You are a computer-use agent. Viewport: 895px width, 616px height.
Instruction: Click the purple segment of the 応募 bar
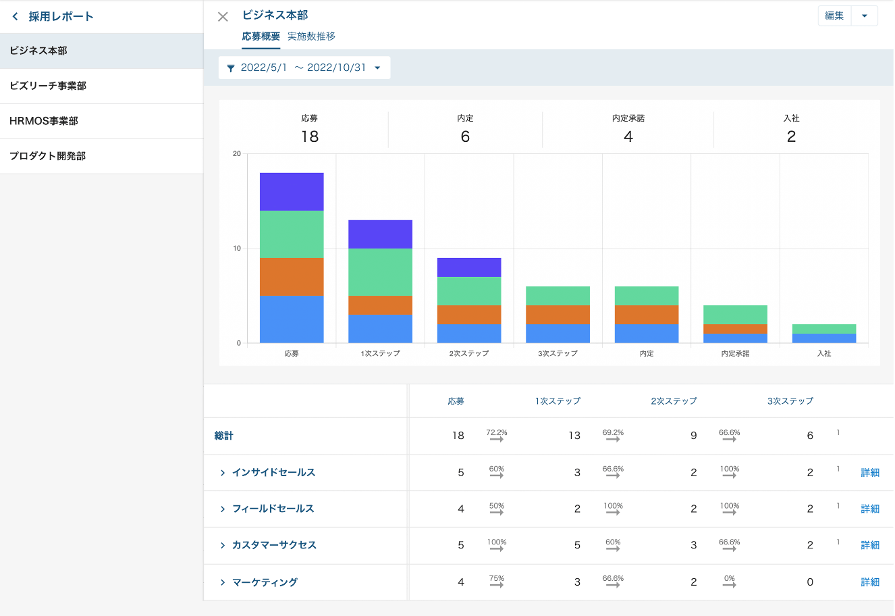[292, 192]
